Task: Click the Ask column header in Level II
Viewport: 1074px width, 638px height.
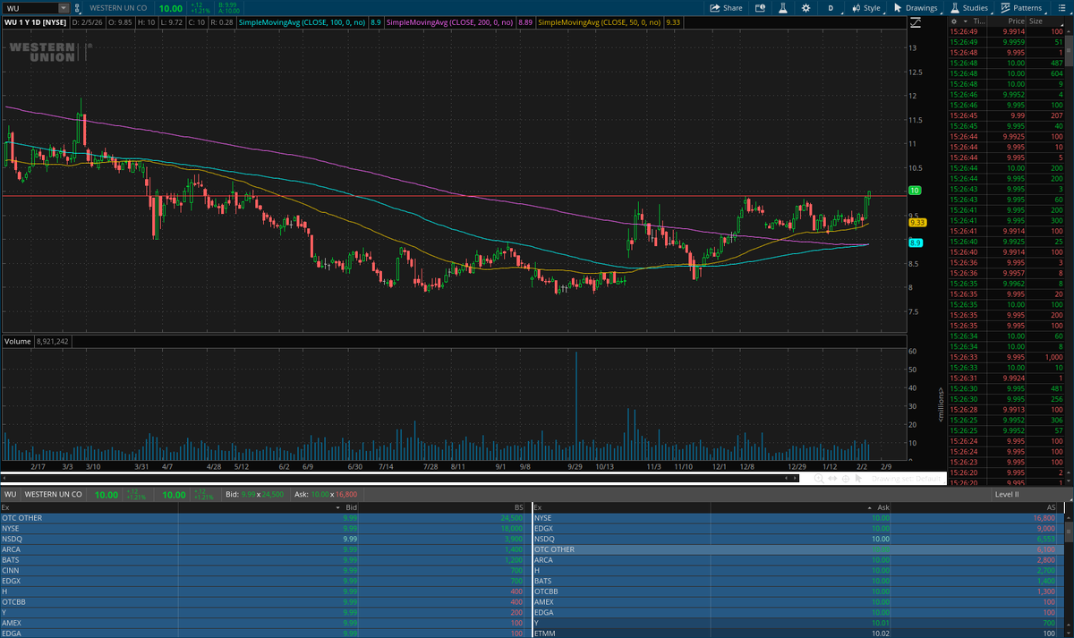Action: click(883, 506)
